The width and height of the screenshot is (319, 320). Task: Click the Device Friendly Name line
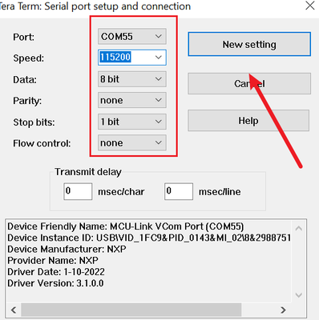tap(126, 226)
